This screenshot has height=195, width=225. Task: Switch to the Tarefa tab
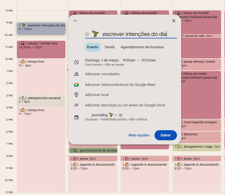110,47
